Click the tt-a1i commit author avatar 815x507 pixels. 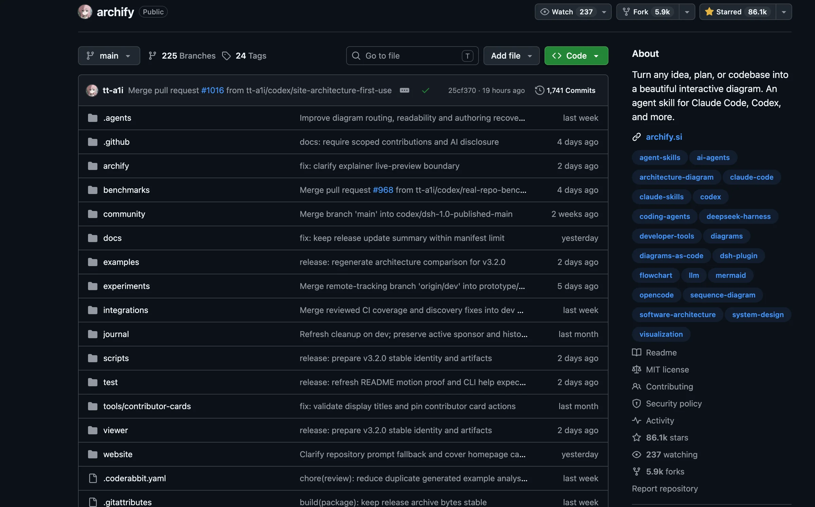[x=92, y=90]
